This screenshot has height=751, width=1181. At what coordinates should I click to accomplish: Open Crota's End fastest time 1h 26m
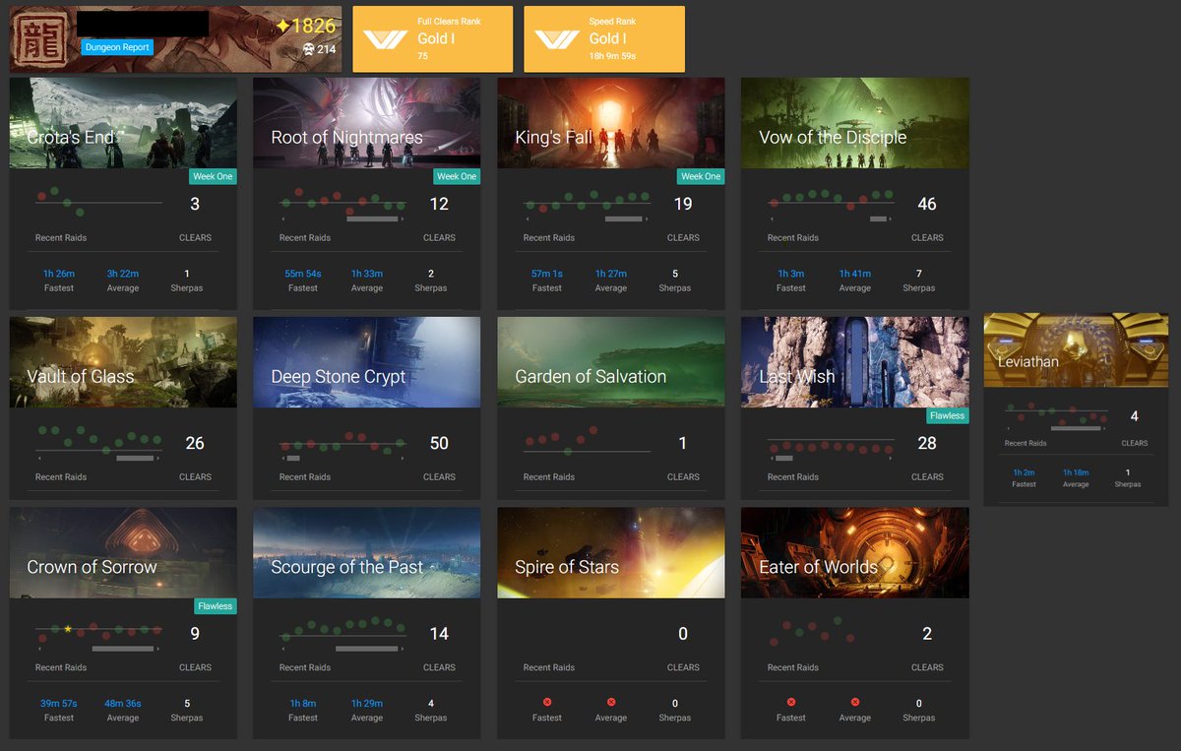pyautogui.click(x=59, y=274)
